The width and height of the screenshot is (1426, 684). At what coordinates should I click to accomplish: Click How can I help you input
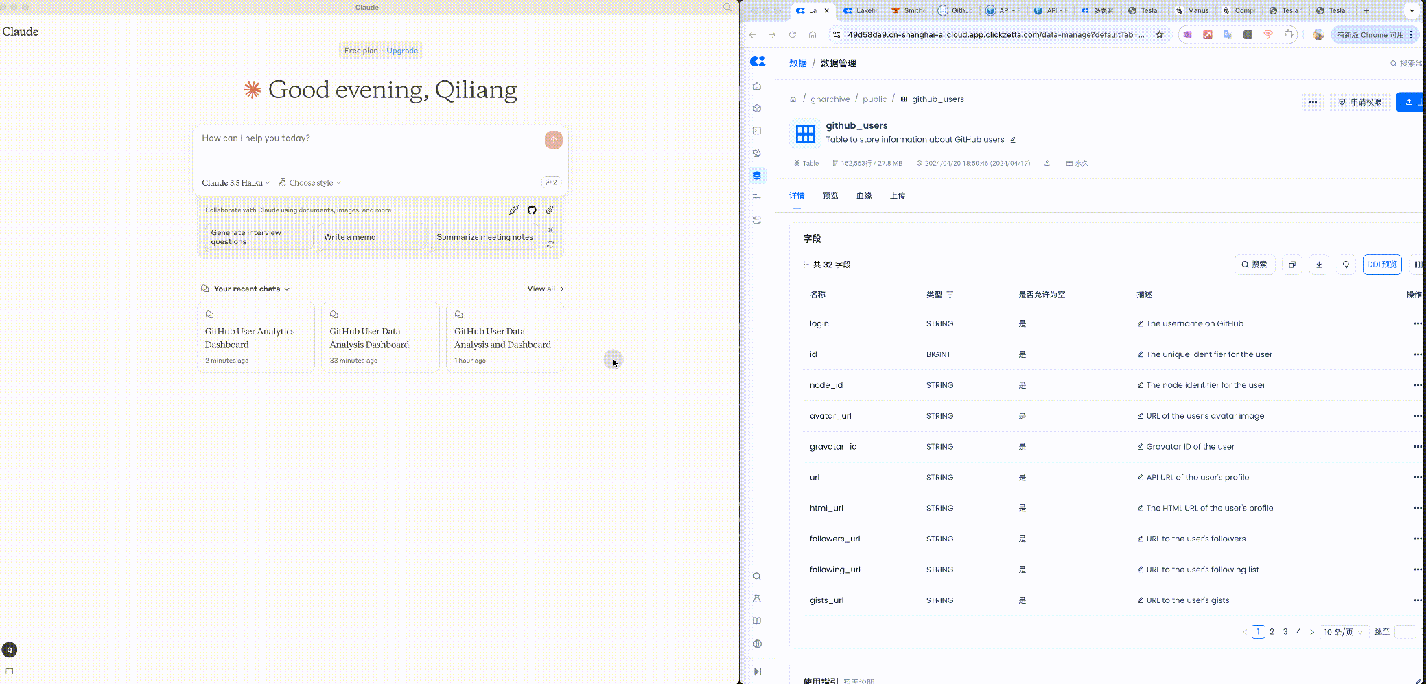coord(371,138)
